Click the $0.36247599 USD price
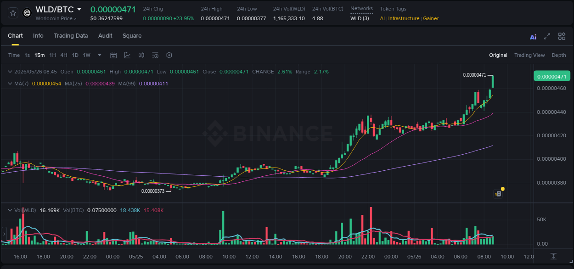The image size is (574, 269). 107,18
